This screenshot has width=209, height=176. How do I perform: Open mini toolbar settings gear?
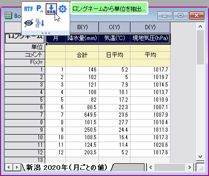(x=63, y=9)
